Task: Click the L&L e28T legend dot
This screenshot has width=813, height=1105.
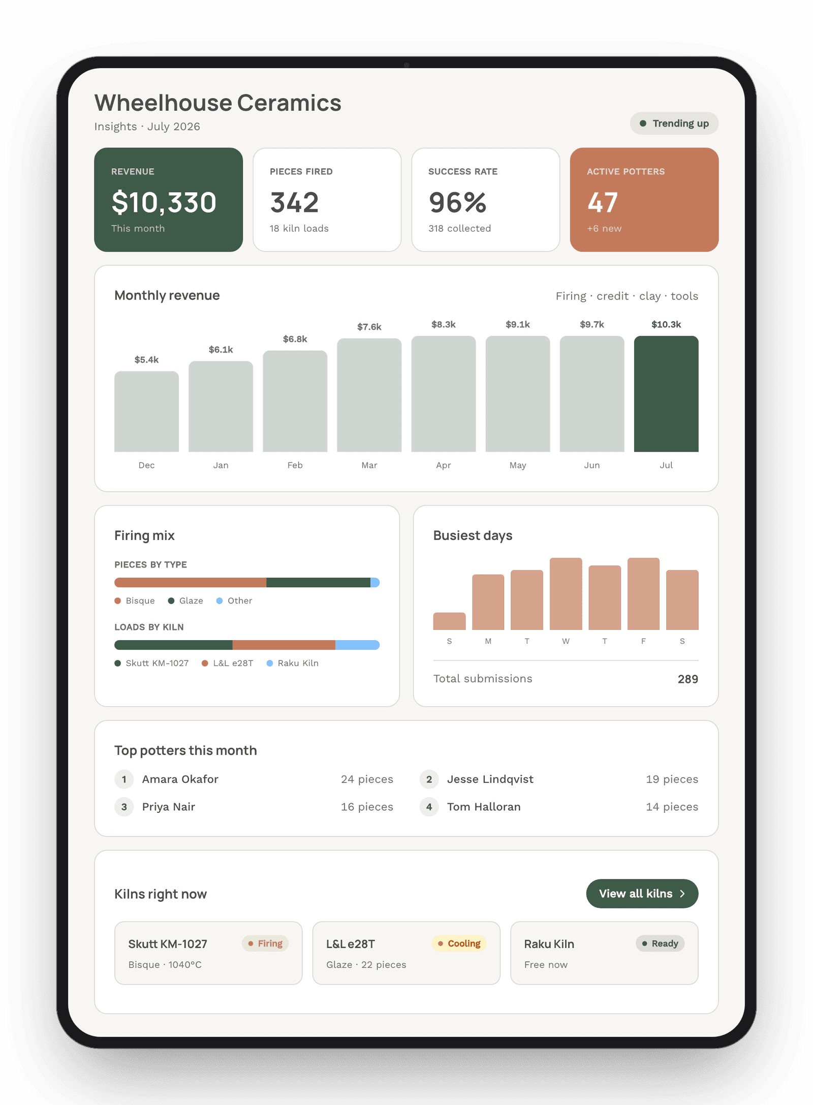Action: (205, 663)
